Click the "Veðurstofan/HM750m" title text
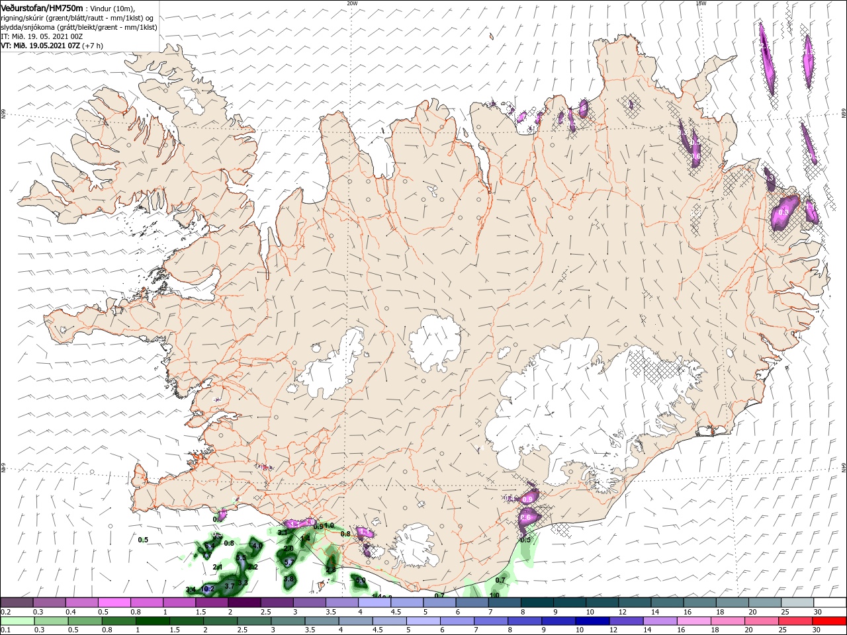The width and height of the screenshot is (847, 635). (42, 7)
